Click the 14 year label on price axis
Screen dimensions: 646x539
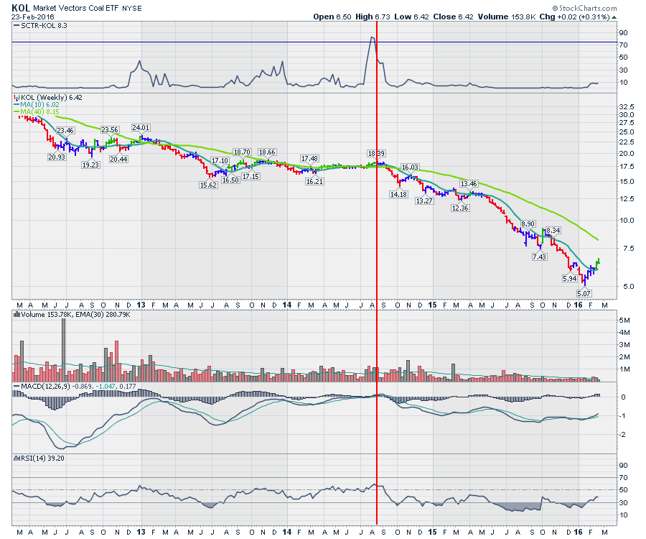tap(286, 305)
